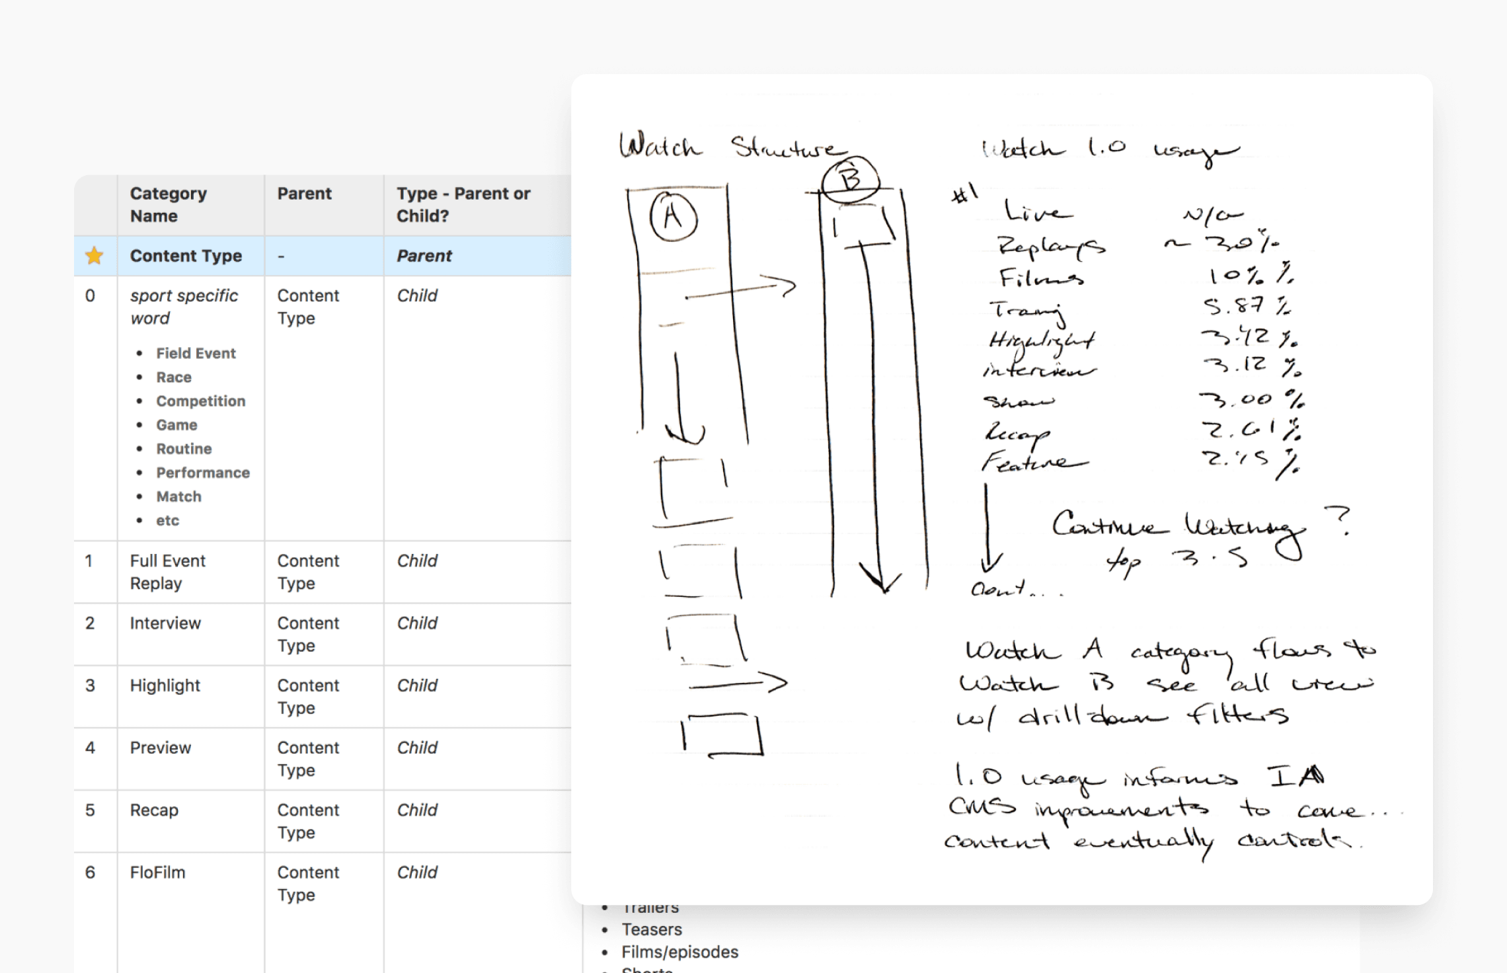Click the Type - Parent or Child header

(x=463, y=205)
